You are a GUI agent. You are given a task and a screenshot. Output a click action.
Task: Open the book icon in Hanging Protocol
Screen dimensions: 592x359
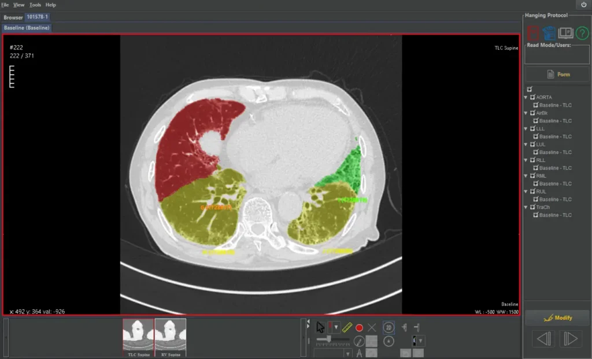[x=565, y=33]
